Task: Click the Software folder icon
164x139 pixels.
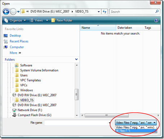Action: pos(17,65)
